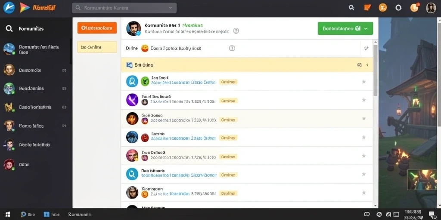Click the large green button in community header
441x220 pixels.
pyautogui.click(x=345, y=28)
